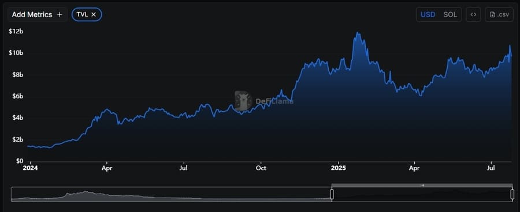
Task: Click the plus icon in Add Metrics
Action: (x=60, y=14)
